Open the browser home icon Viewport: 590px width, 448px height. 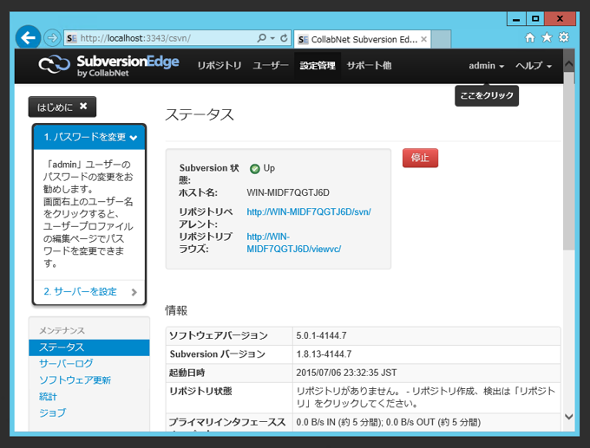click(530, 37)
